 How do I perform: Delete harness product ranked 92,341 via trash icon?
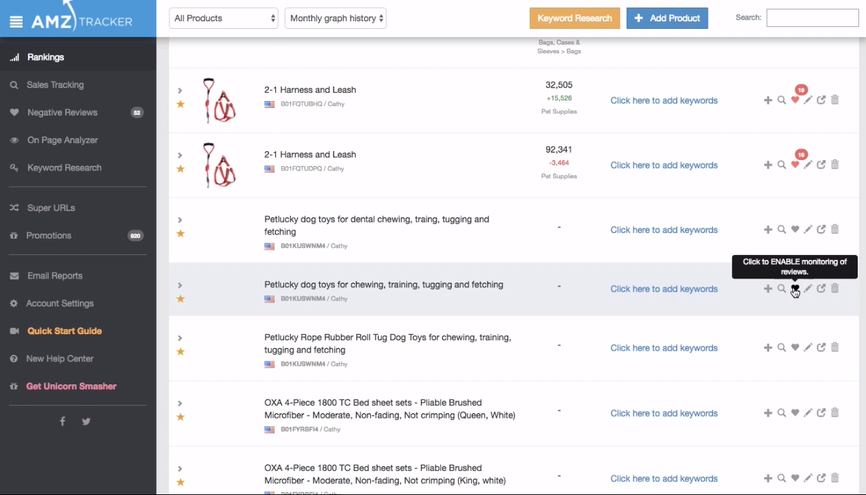point(835,165)
